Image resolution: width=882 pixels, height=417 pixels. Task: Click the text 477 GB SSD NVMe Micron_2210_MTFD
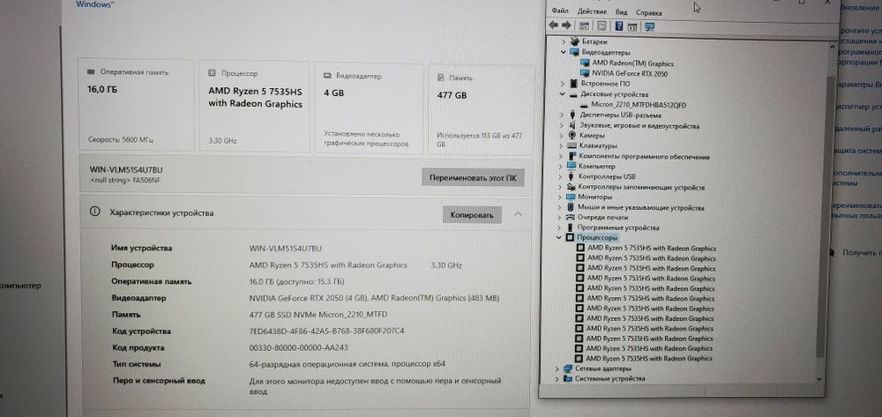(x=318, y=315)
